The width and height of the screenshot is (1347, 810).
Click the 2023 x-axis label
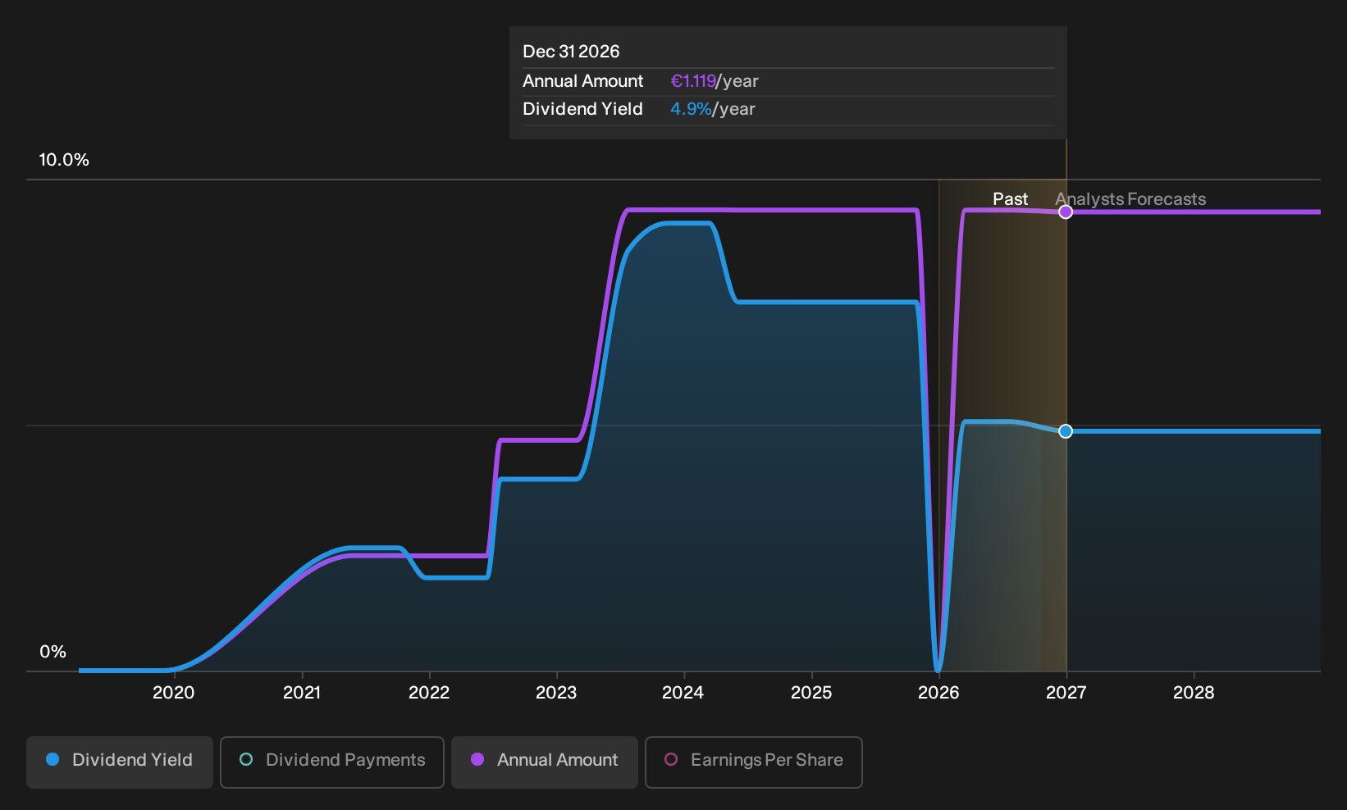[556, 693]
